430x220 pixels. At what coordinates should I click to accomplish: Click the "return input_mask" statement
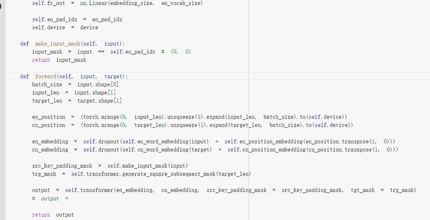tap(59, 60)
